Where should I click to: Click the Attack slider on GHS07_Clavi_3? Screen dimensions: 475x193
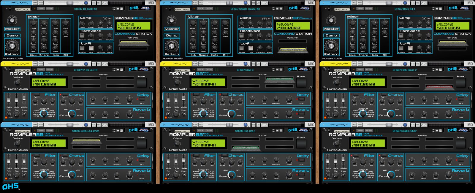tap(168, 99)
